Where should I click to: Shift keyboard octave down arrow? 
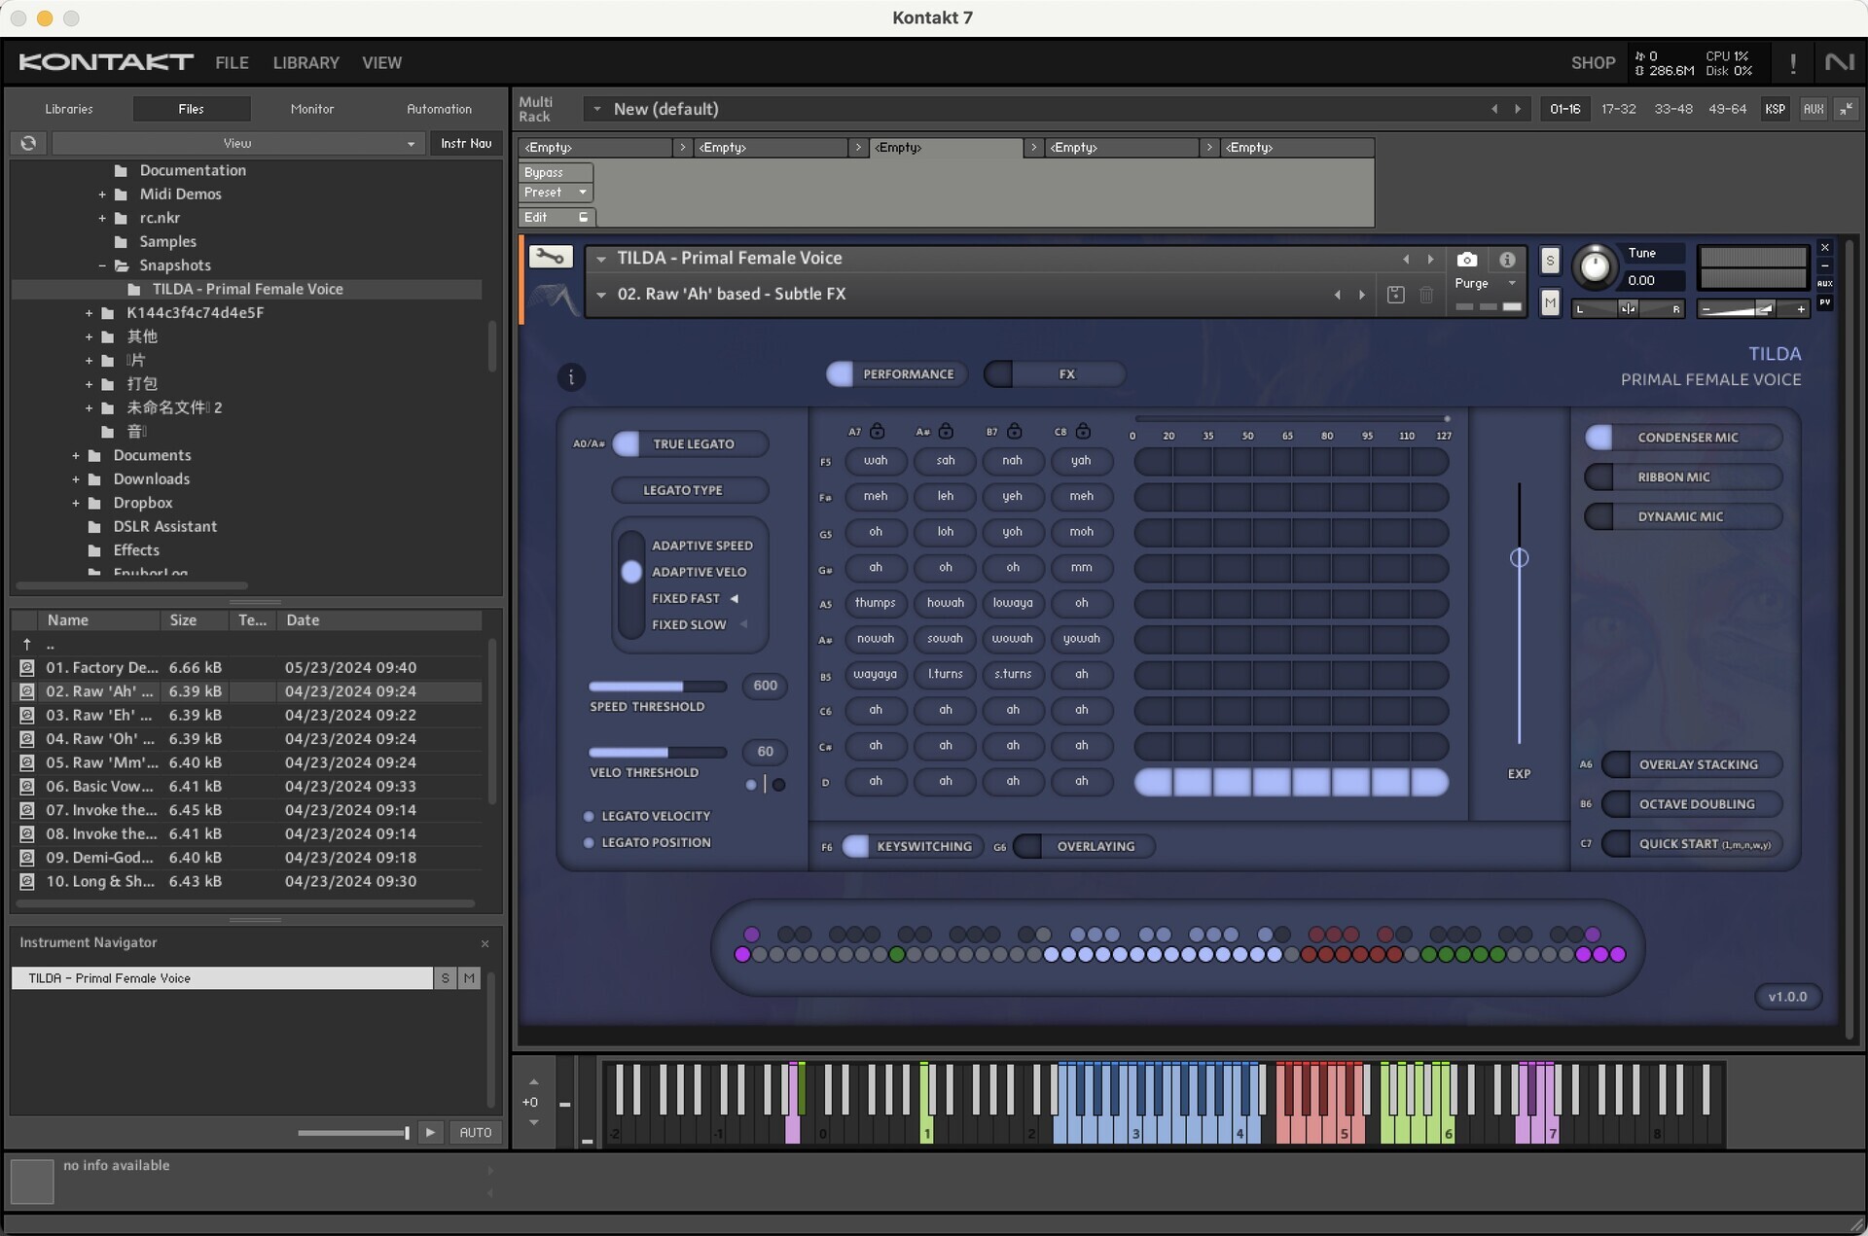[533, 1122]
